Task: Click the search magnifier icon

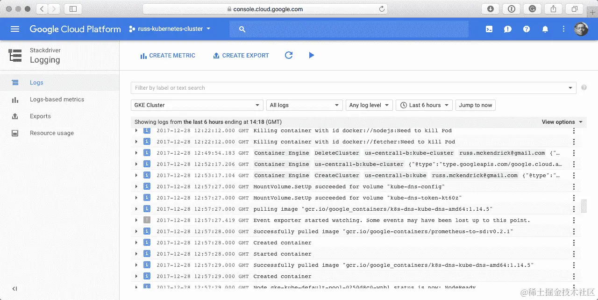Action: 242,29
